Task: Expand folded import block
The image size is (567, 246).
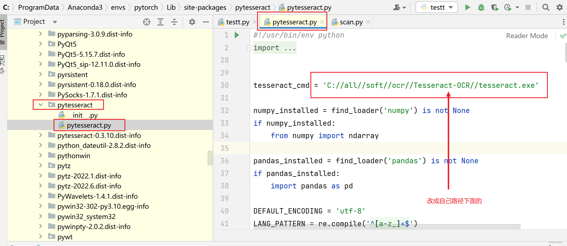Action: point(250,48)
